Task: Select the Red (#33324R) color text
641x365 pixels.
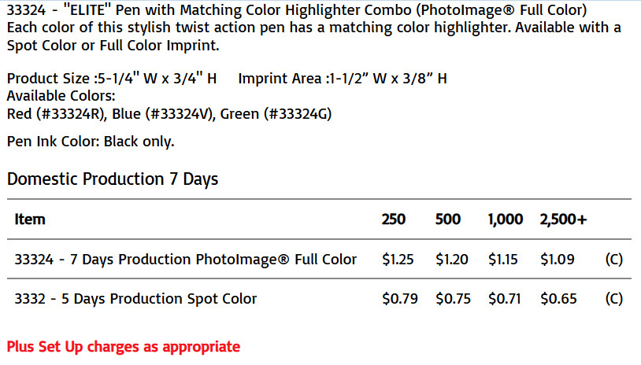Action: click(x=57, y=114)
